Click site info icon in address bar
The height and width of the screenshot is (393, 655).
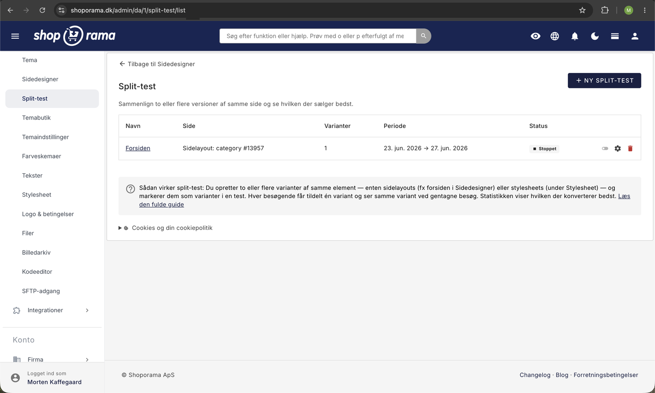[x=61, y=10]
